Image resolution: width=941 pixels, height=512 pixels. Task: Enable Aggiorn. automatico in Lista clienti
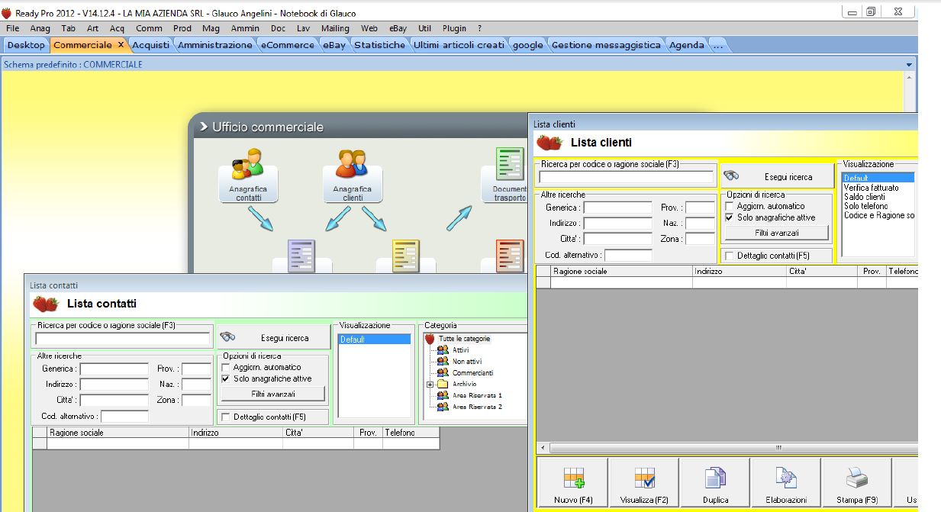coord(730,206)
